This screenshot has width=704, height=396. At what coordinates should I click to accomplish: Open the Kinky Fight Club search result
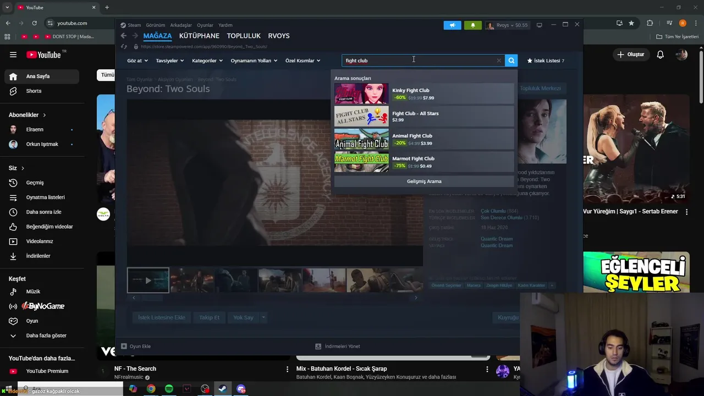tap(424, 94)
